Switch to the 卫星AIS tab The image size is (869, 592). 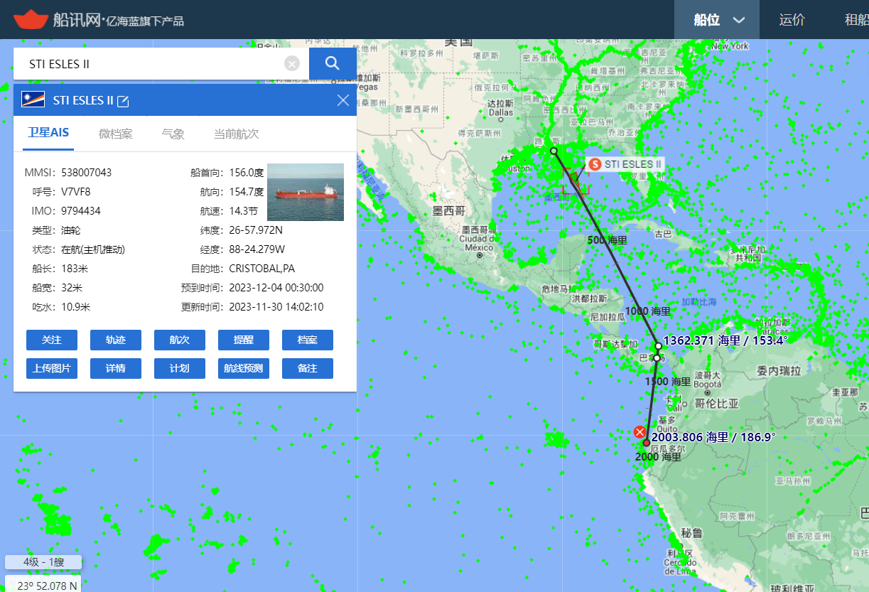click(x=49, y=134)
